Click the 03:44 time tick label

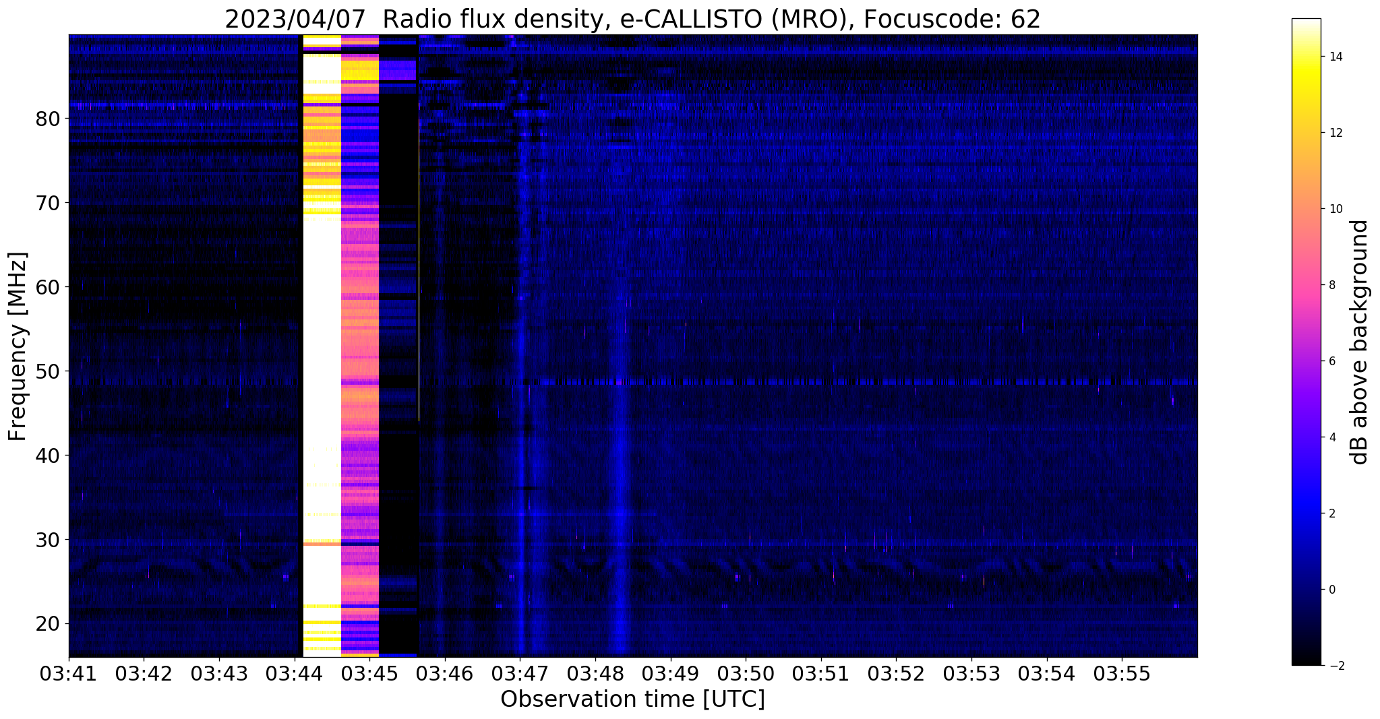(294, 675)
